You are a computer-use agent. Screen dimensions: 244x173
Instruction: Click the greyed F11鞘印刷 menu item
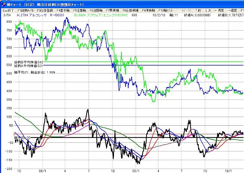[184, 10]
